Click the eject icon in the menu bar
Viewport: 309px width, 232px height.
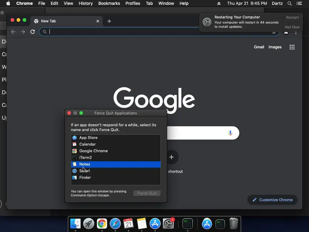(x=219, y=3)
